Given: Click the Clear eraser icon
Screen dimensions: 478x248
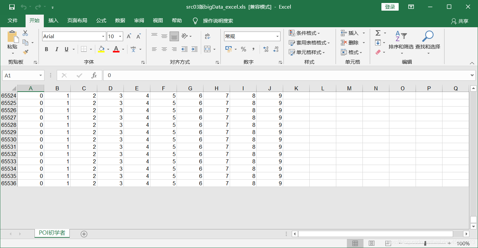Looking at the screenshot, I should tap(378, 52).
